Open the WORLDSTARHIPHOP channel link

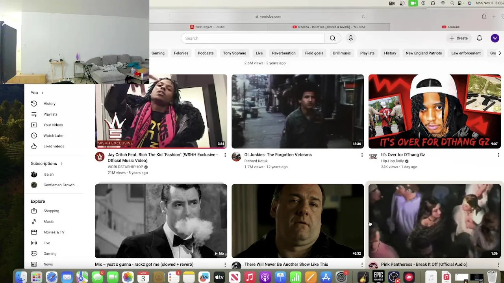[125, 167]
